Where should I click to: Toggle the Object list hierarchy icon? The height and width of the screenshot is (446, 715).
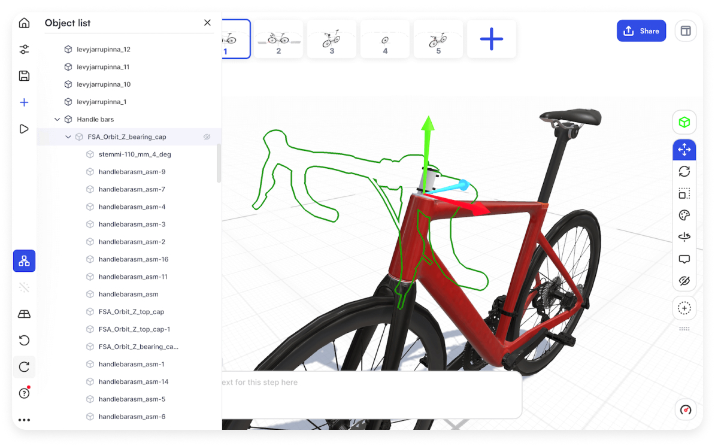(x=24, y=261)
